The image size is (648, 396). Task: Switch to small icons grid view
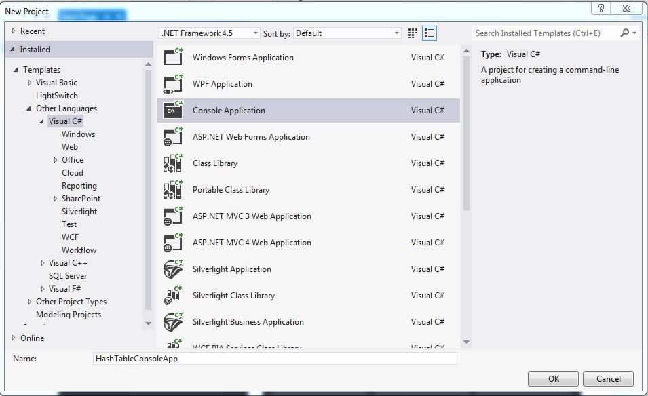point(413,33)
